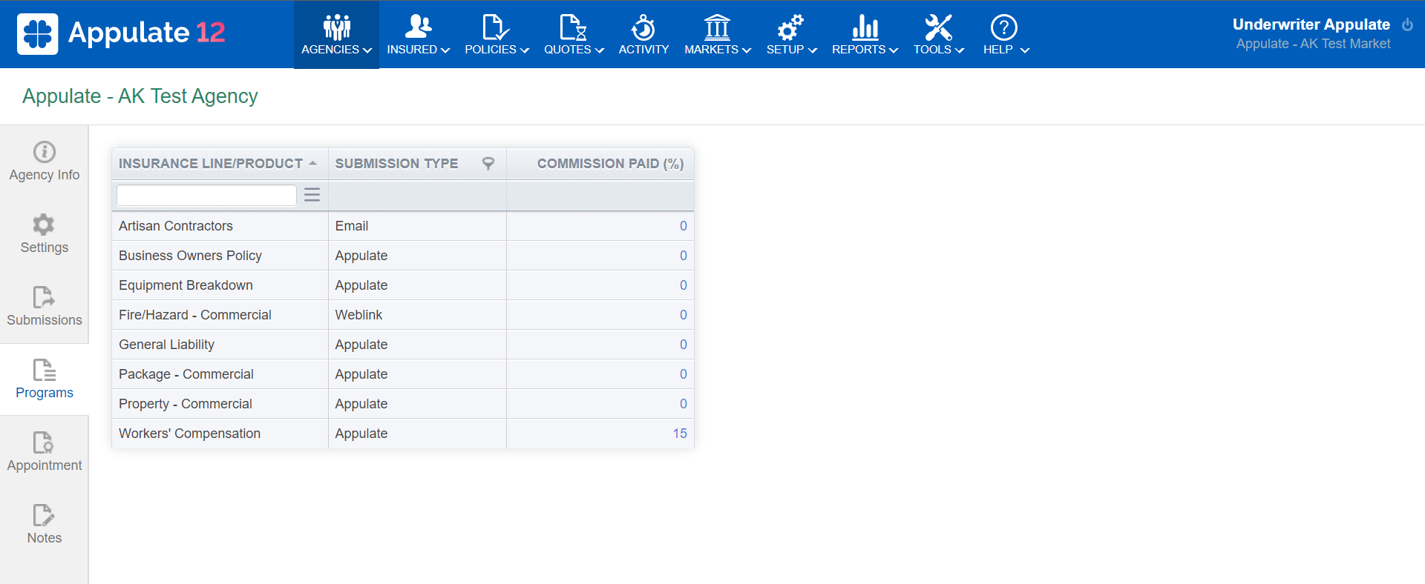The width and height of the screenshot is (1425, 584).
Task: Sort by Insurance Line/Product column header
Action: coord(211,164)
